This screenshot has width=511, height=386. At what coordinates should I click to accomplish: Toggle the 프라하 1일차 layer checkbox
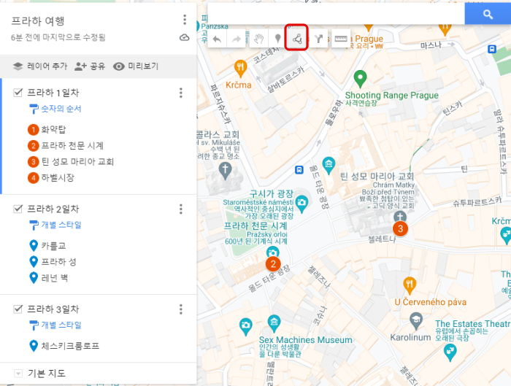[x=18, y=93]
